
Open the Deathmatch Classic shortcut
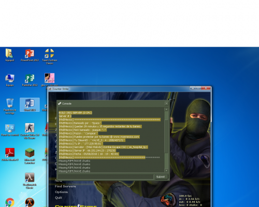tap(30, 181)
